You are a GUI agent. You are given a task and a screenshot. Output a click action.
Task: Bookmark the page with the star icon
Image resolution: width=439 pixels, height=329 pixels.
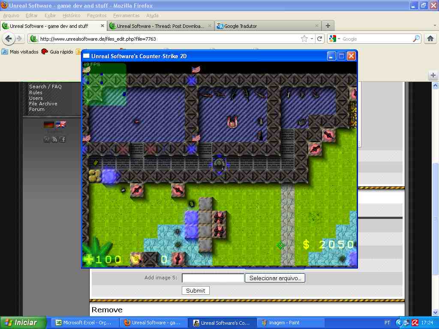(x=304, y=39)
